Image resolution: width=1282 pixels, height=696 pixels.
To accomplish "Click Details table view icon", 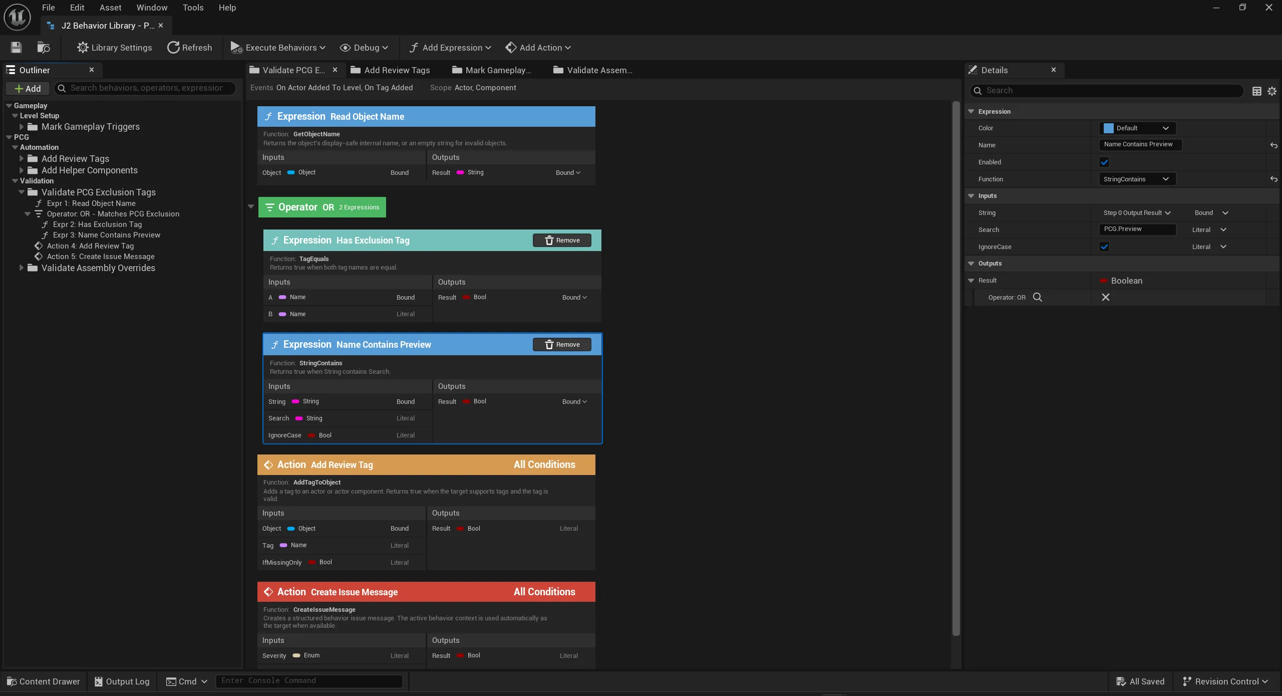I will point(1257,91).
